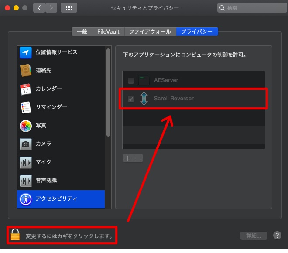Open the help question mark button
The image size is (288, 253).
(x=277, y=236)
